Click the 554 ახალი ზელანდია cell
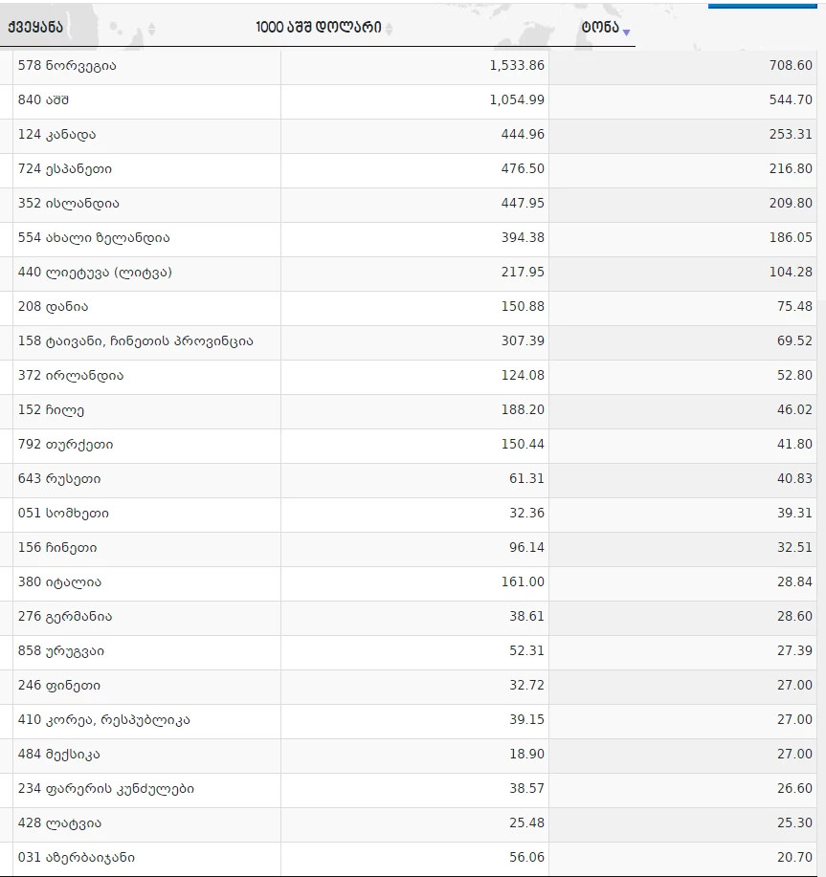 94,238
